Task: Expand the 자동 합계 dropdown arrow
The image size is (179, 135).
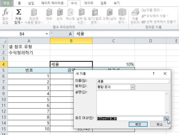Action: tap(22, 22)
